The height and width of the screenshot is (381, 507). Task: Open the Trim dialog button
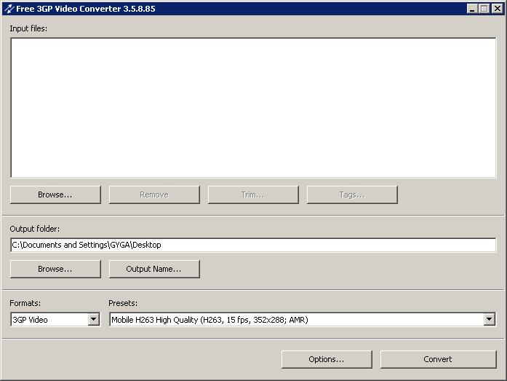coord(253,195)
